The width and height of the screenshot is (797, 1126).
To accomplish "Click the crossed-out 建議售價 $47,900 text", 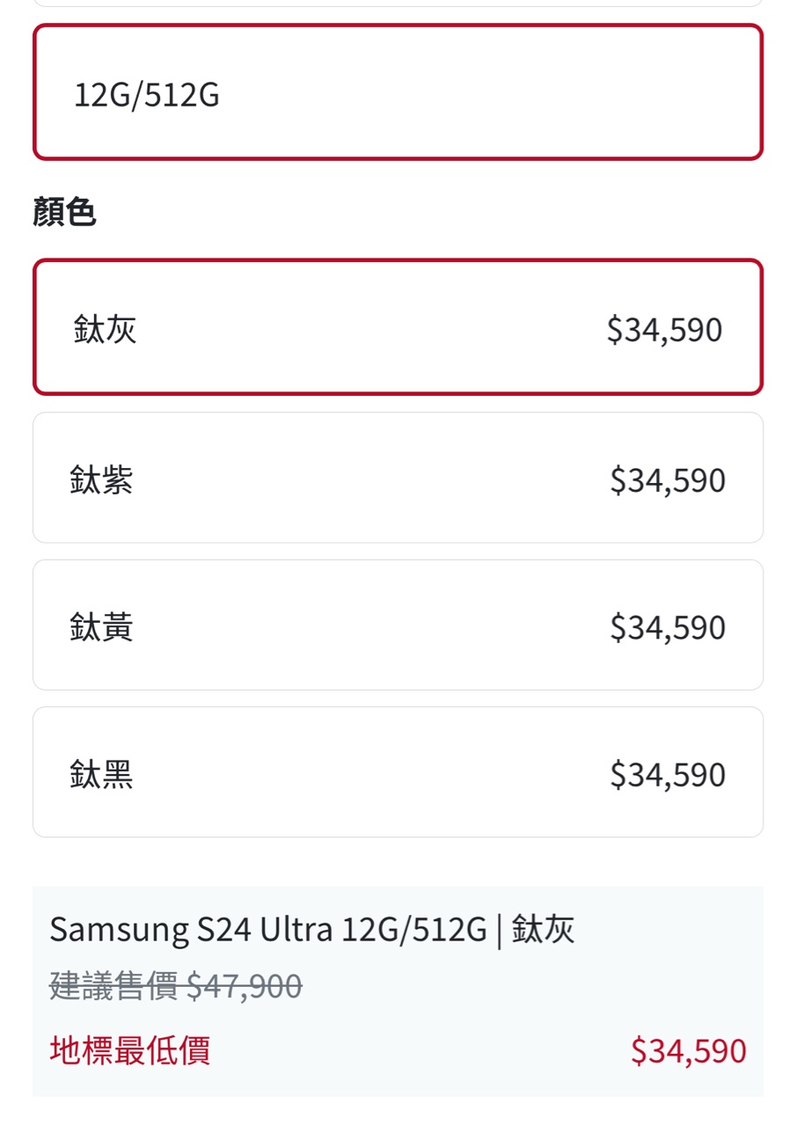I will (176, 986).
